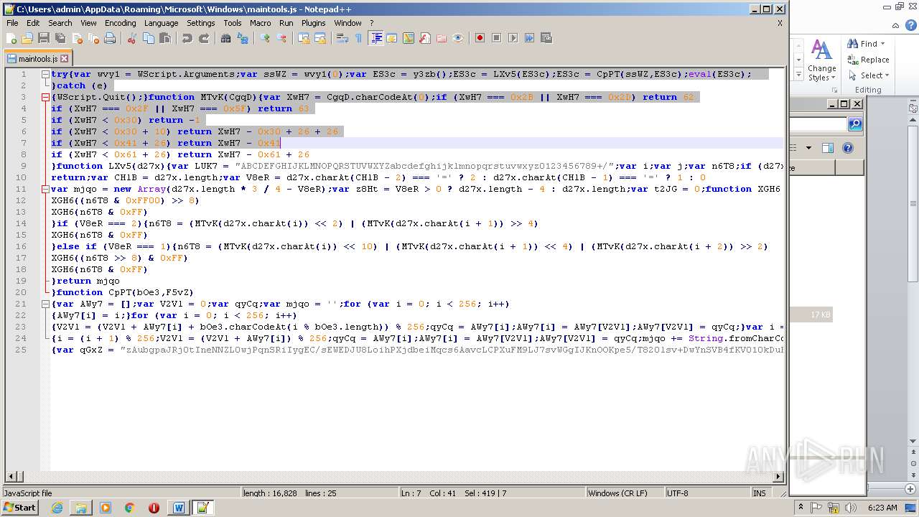This screenshot has width=919, height=517.
Task: Start macro recording with the red record icon
Action: click(480, 38)
